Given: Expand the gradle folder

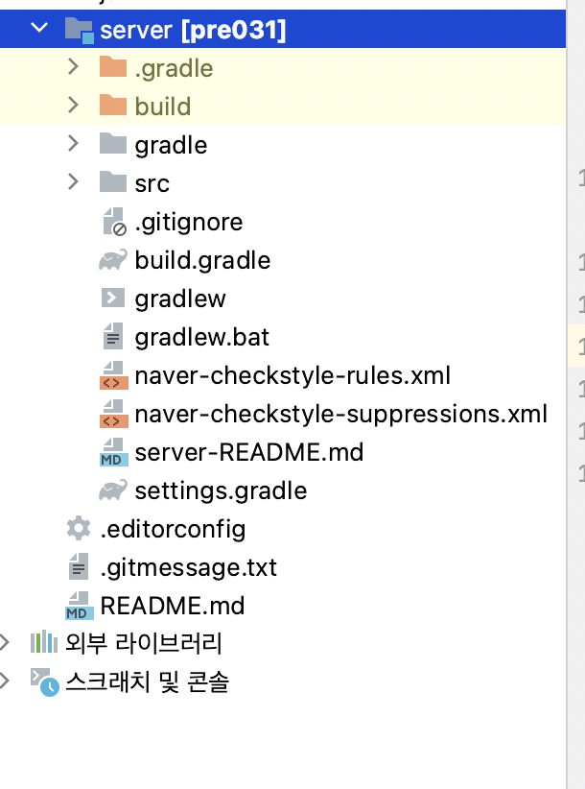Looking at the screenshot, I should pyautogui.click(x=74, y=144).
